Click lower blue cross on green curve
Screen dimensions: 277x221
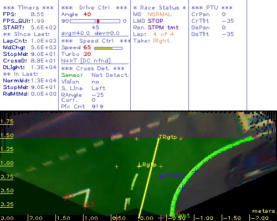click(x=182, y=188)
